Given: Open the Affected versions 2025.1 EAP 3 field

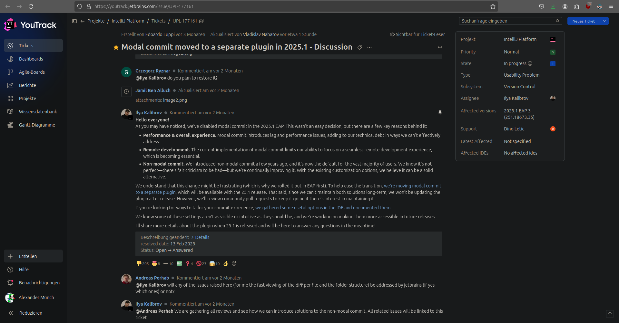Looking at the screenshot, I should (519, 114).
